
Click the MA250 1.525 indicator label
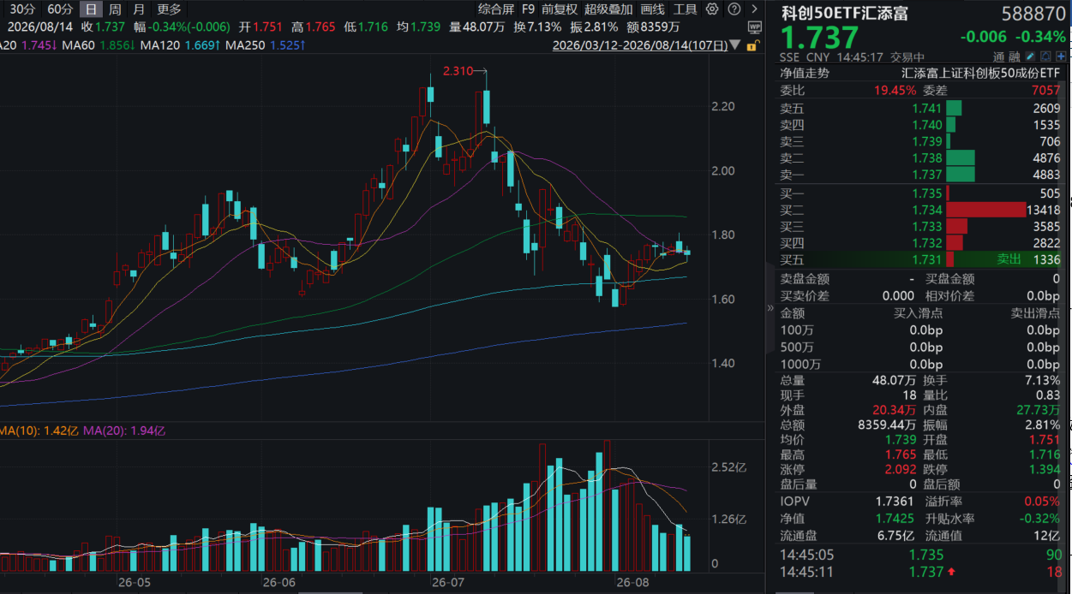[x=265, y=44]
